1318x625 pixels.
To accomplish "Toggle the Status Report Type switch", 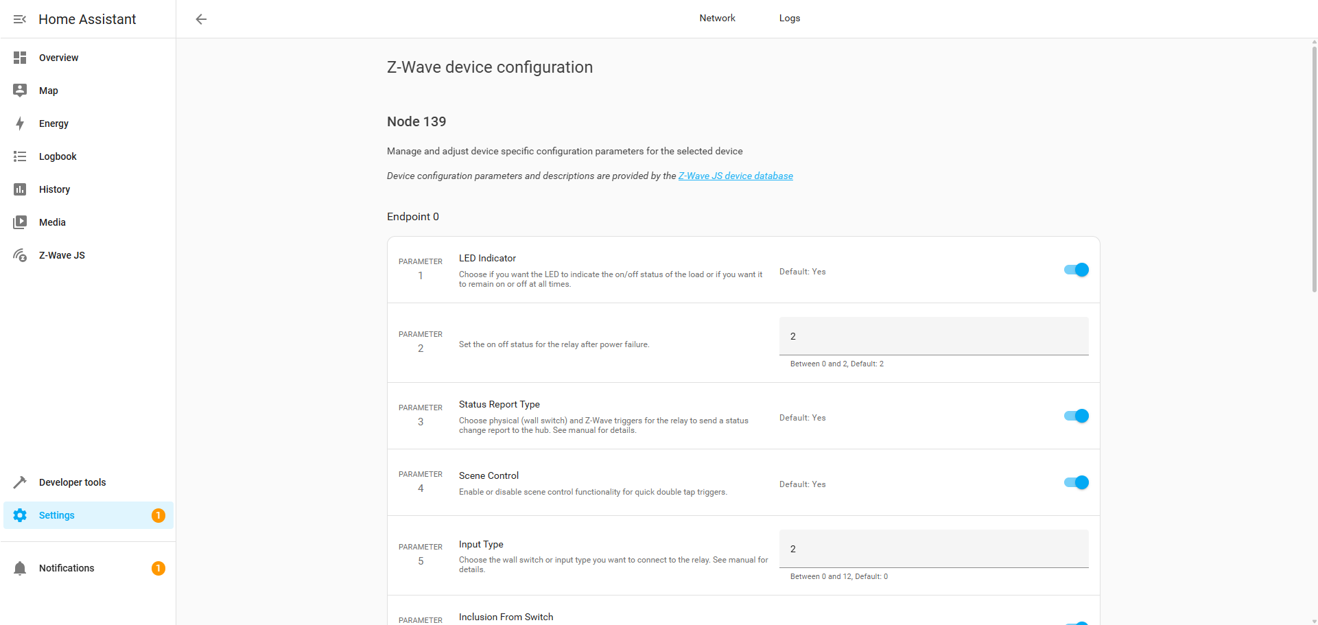I will pos(1076,416).
